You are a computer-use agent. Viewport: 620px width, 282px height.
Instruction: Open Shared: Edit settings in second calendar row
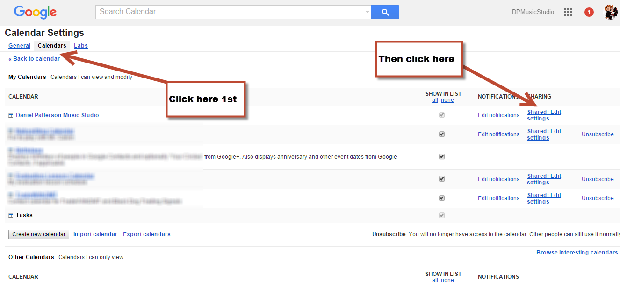pos(544,134)
